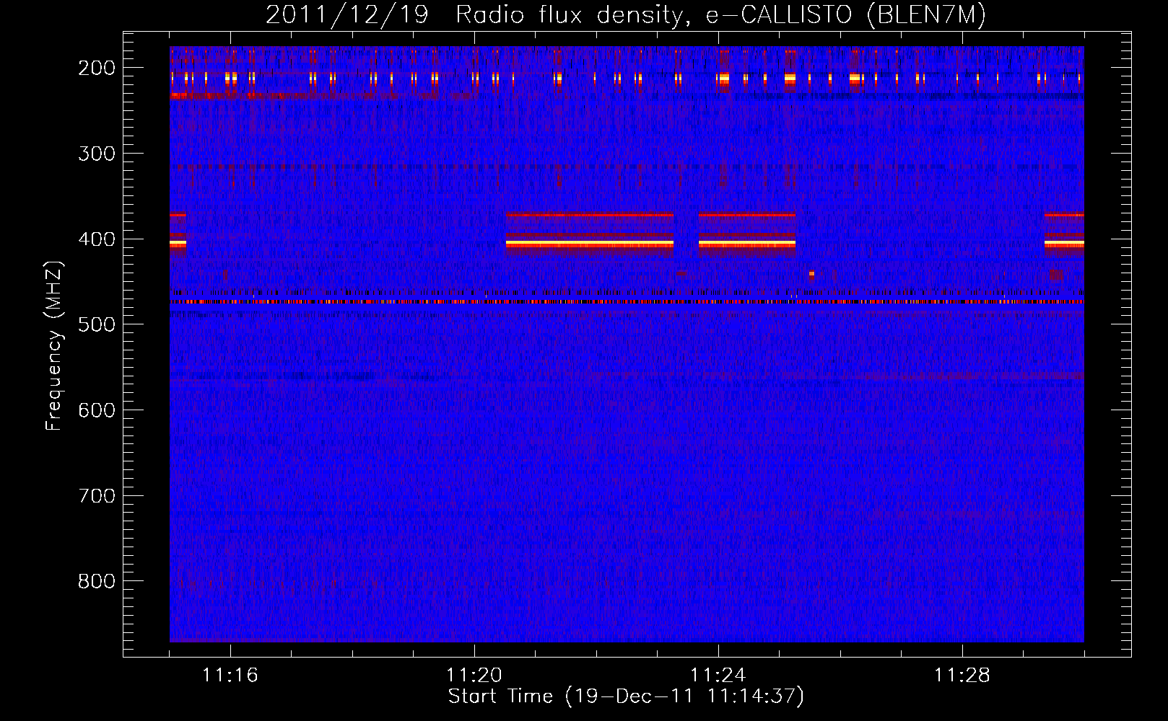1168x721 pixels.
Task: Click the "Frequency (MHZ)" axis label
Action: pyautogui.click(x=54, y=346)
